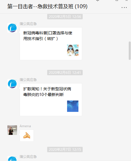Click sender name 蒲公英应急 above the mask article
Viewport: 131px width, 161px height.
tap(28, 24)
